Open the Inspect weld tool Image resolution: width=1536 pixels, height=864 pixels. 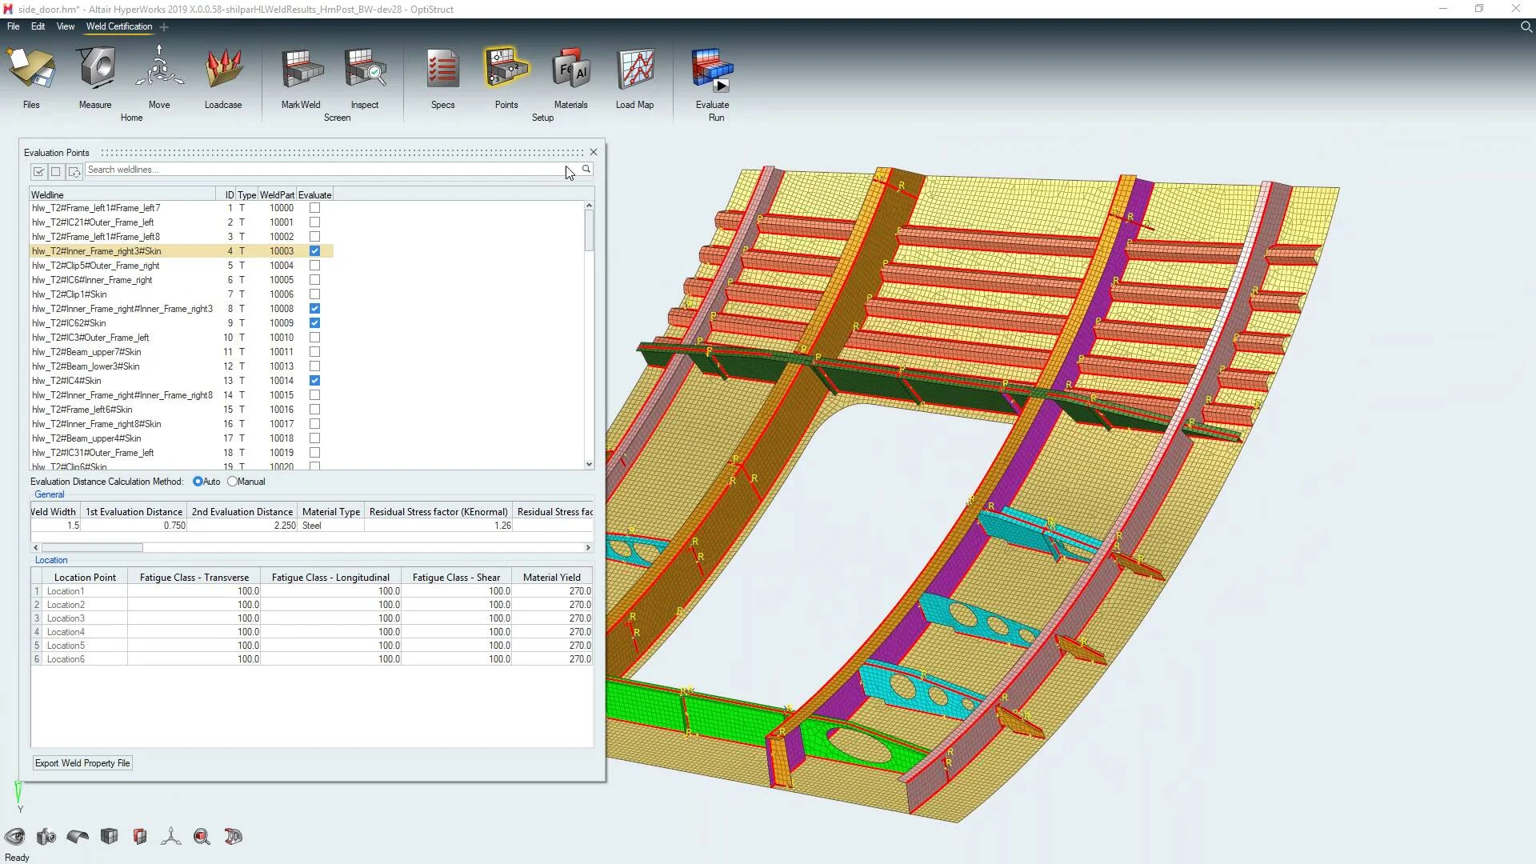pyautogui.click(x=365, y=70)
